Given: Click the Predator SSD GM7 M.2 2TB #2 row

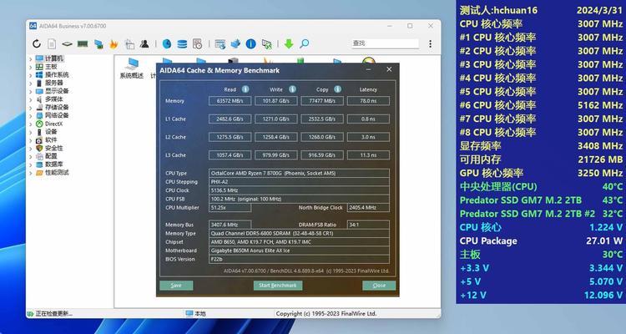Looking at the screenshot, I should pyautogui.click(x=541, y=214).
